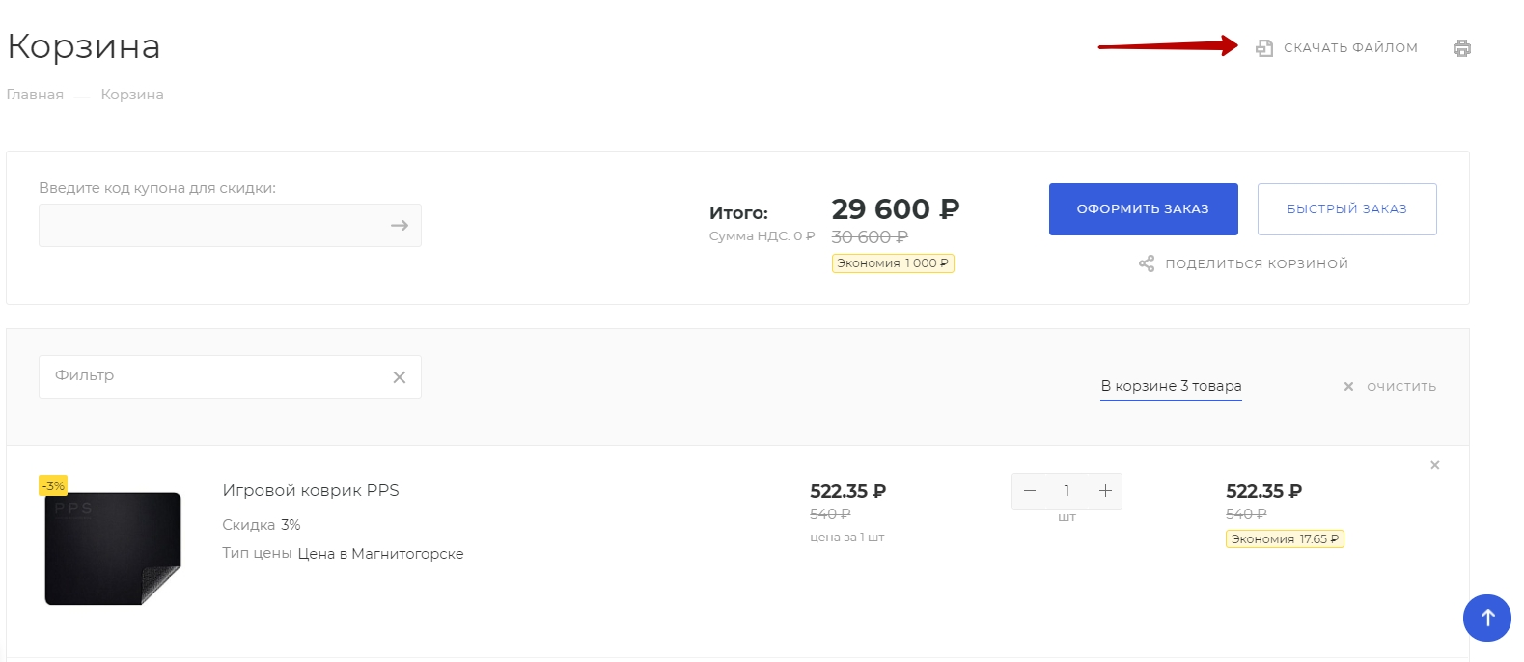1524x662 pixels.
Task: Increase product quantity with plus button
Action: click(1106, 491)
